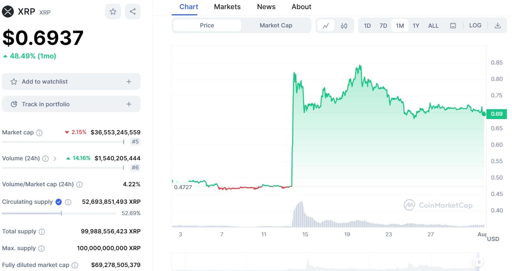Click the XRP coin logo icon
The image size is (512, 271).
pos(8,12)
